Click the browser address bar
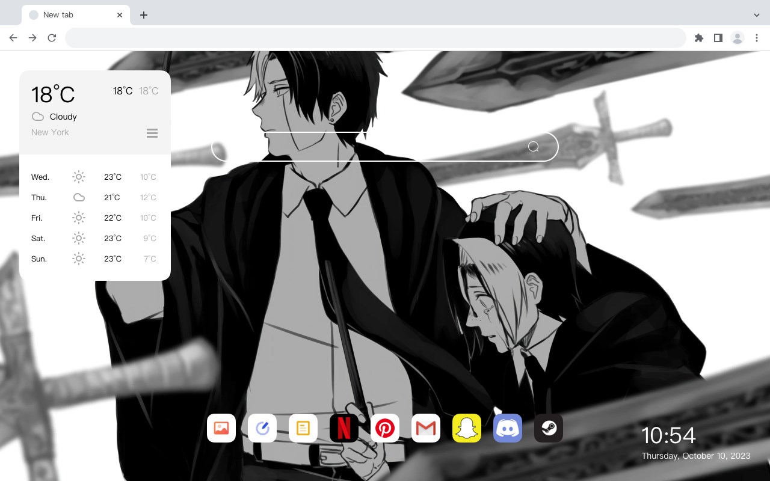Screen dimensions: 770x481 pos(375,38)
